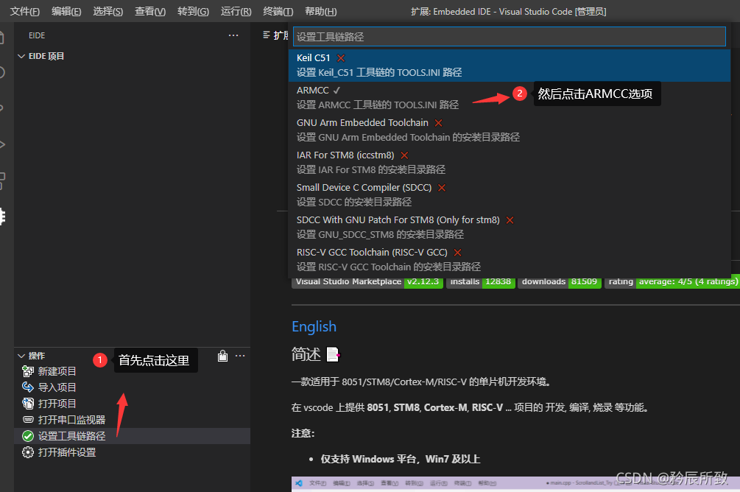This screenshot has width=740, height=492.
Task: Click the EIDE chip icon in activity bar
Action: pos(2,217)
